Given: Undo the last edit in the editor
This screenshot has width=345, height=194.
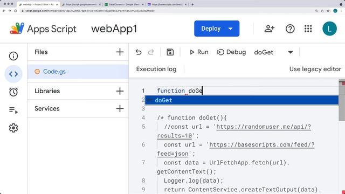Looking at the screenshot, I should (139, 52).
